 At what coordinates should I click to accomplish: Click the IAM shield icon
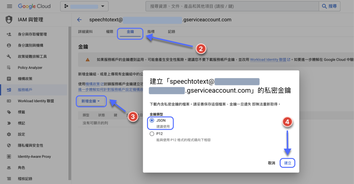point(9,20)
